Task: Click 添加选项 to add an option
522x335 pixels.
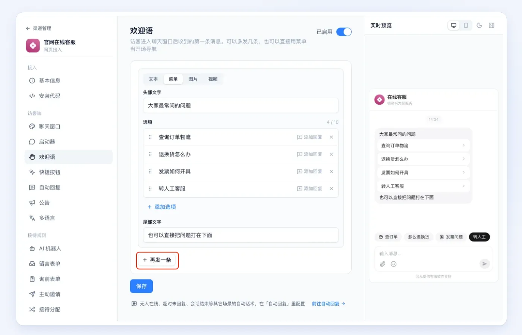Action: tap(162, 207)
